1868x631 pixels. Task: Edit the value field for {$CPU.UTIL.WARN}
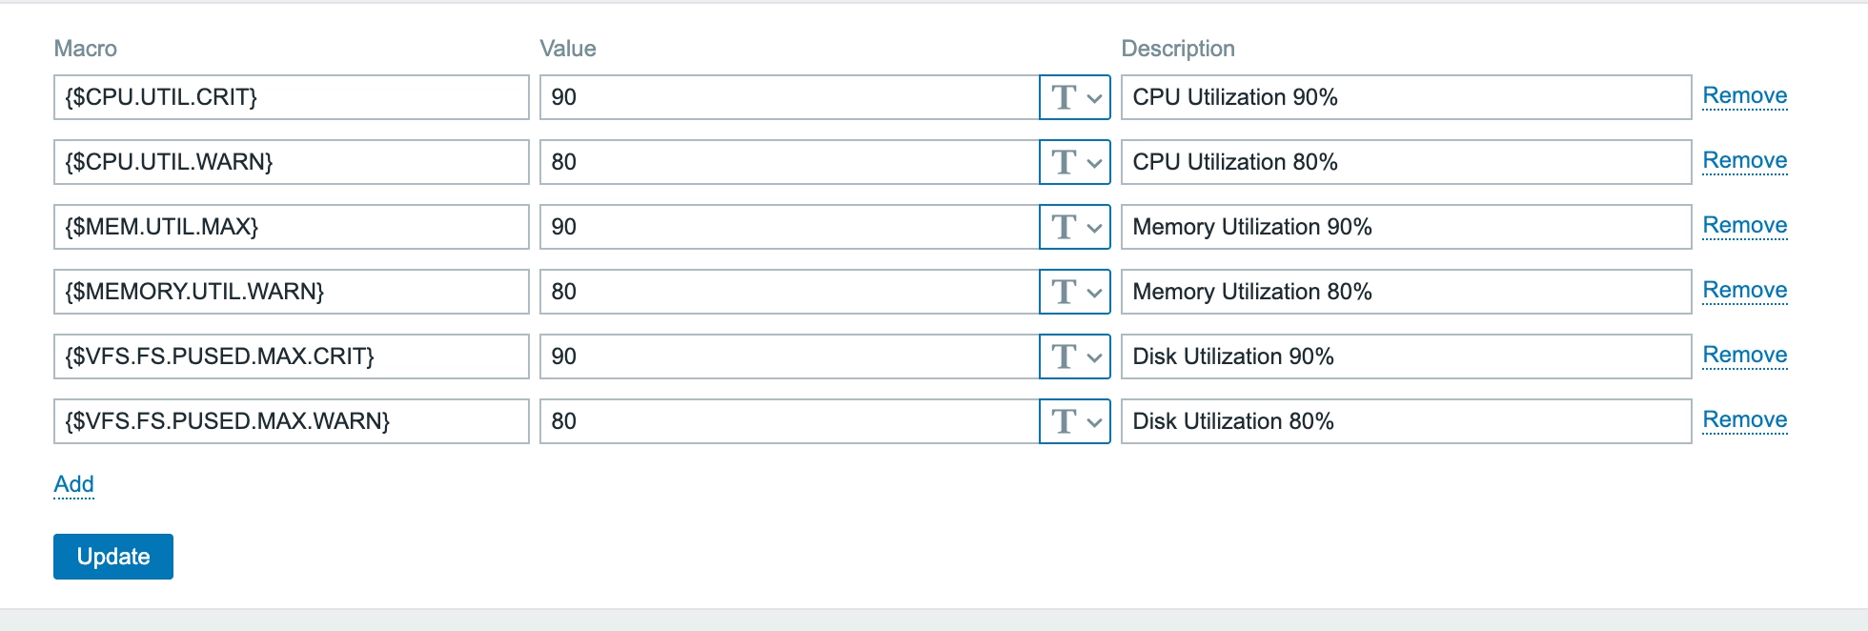click(788, 162)
